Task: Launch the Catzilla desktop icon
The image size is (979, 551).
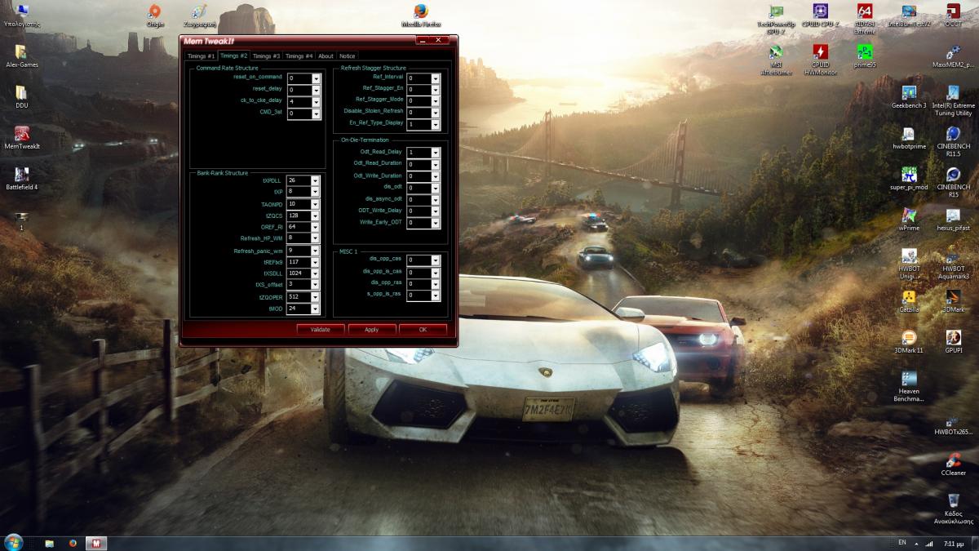Action: point(909,300)
